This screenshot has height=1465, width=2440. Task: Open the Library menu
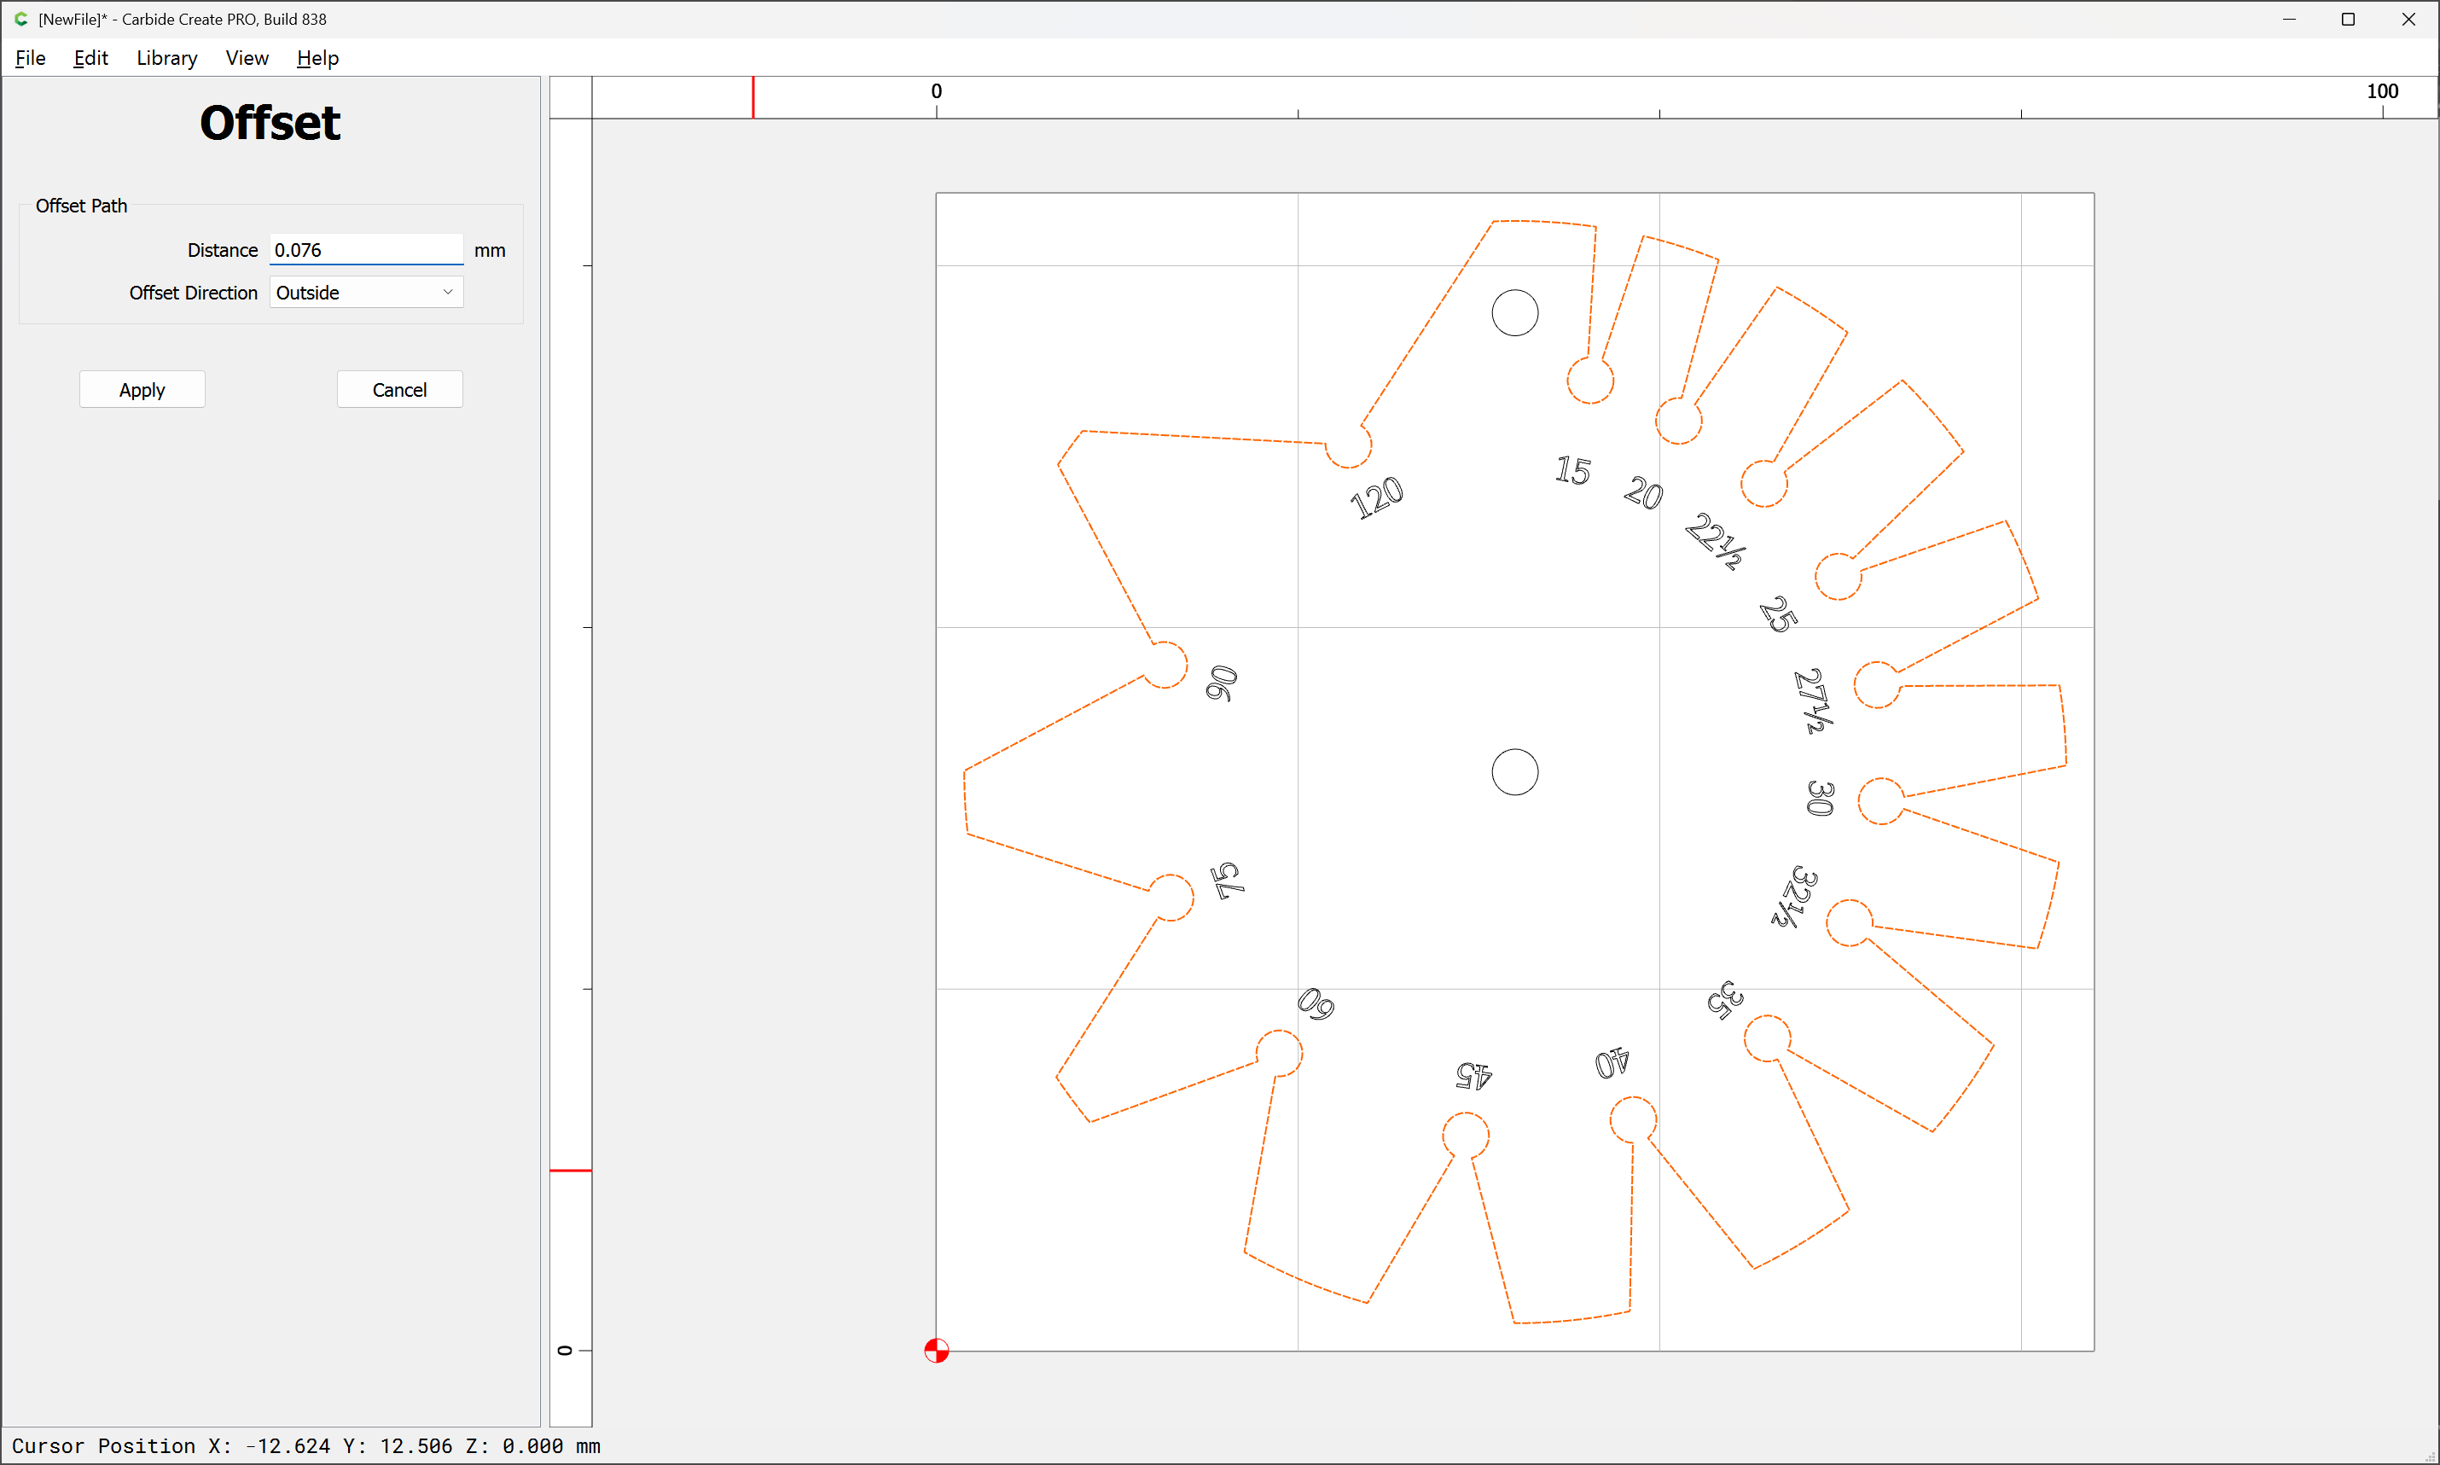click(x=167, y=58)
